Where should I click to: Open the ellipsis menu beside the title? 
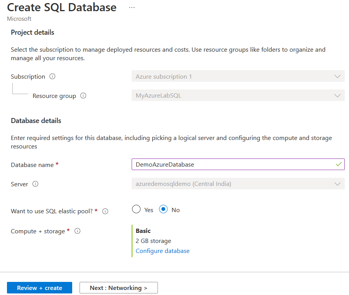pos(132,7)
